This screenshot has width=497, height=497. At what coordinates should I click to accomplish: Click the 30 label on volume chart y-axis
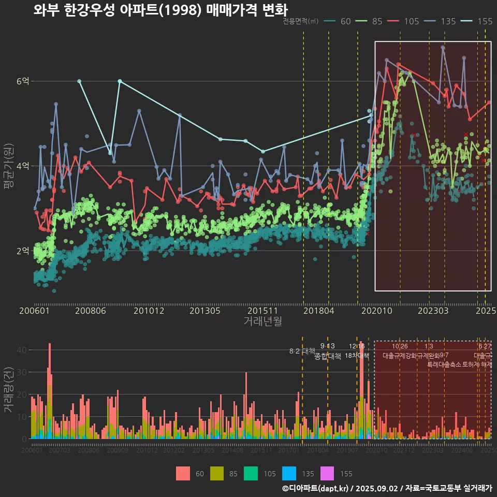click(x=22, y=372)
